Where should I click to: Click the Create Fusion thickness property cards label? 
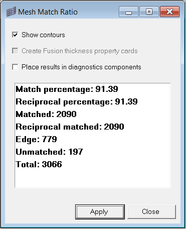pos(80,51)
